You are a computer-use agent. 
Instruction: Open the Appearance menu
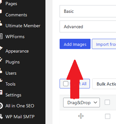17,51
